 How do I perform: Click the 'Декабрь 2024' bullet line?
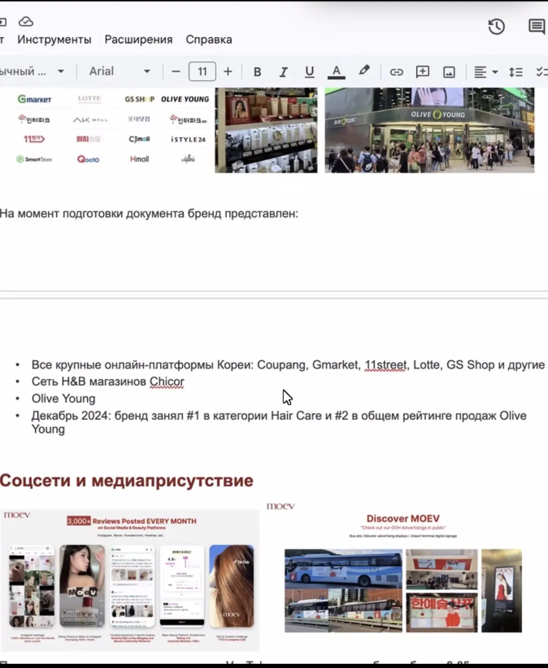pos(279,422)
